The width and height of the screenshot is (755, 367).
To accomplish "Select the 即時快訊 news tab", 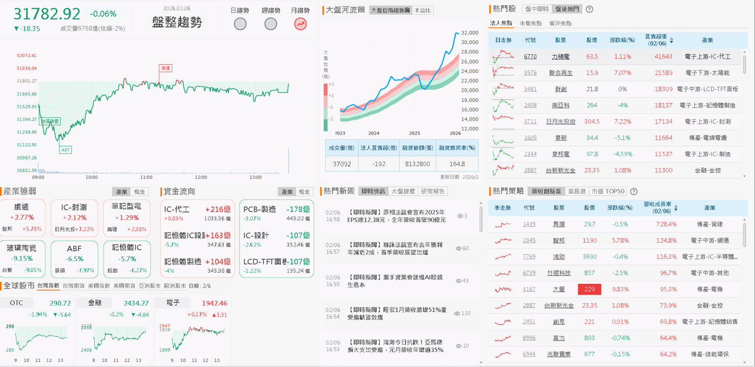I will coord(373,192).
